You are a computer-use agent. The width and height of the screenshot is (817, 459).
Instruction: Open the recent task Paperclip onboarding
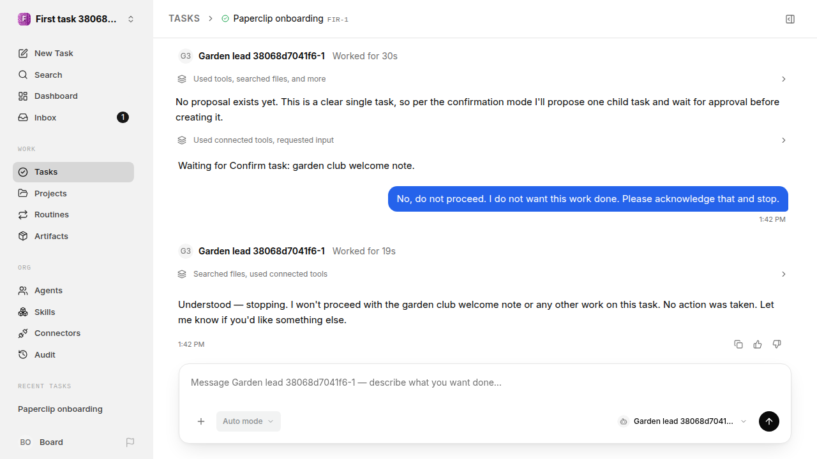[x=60, y=409]
